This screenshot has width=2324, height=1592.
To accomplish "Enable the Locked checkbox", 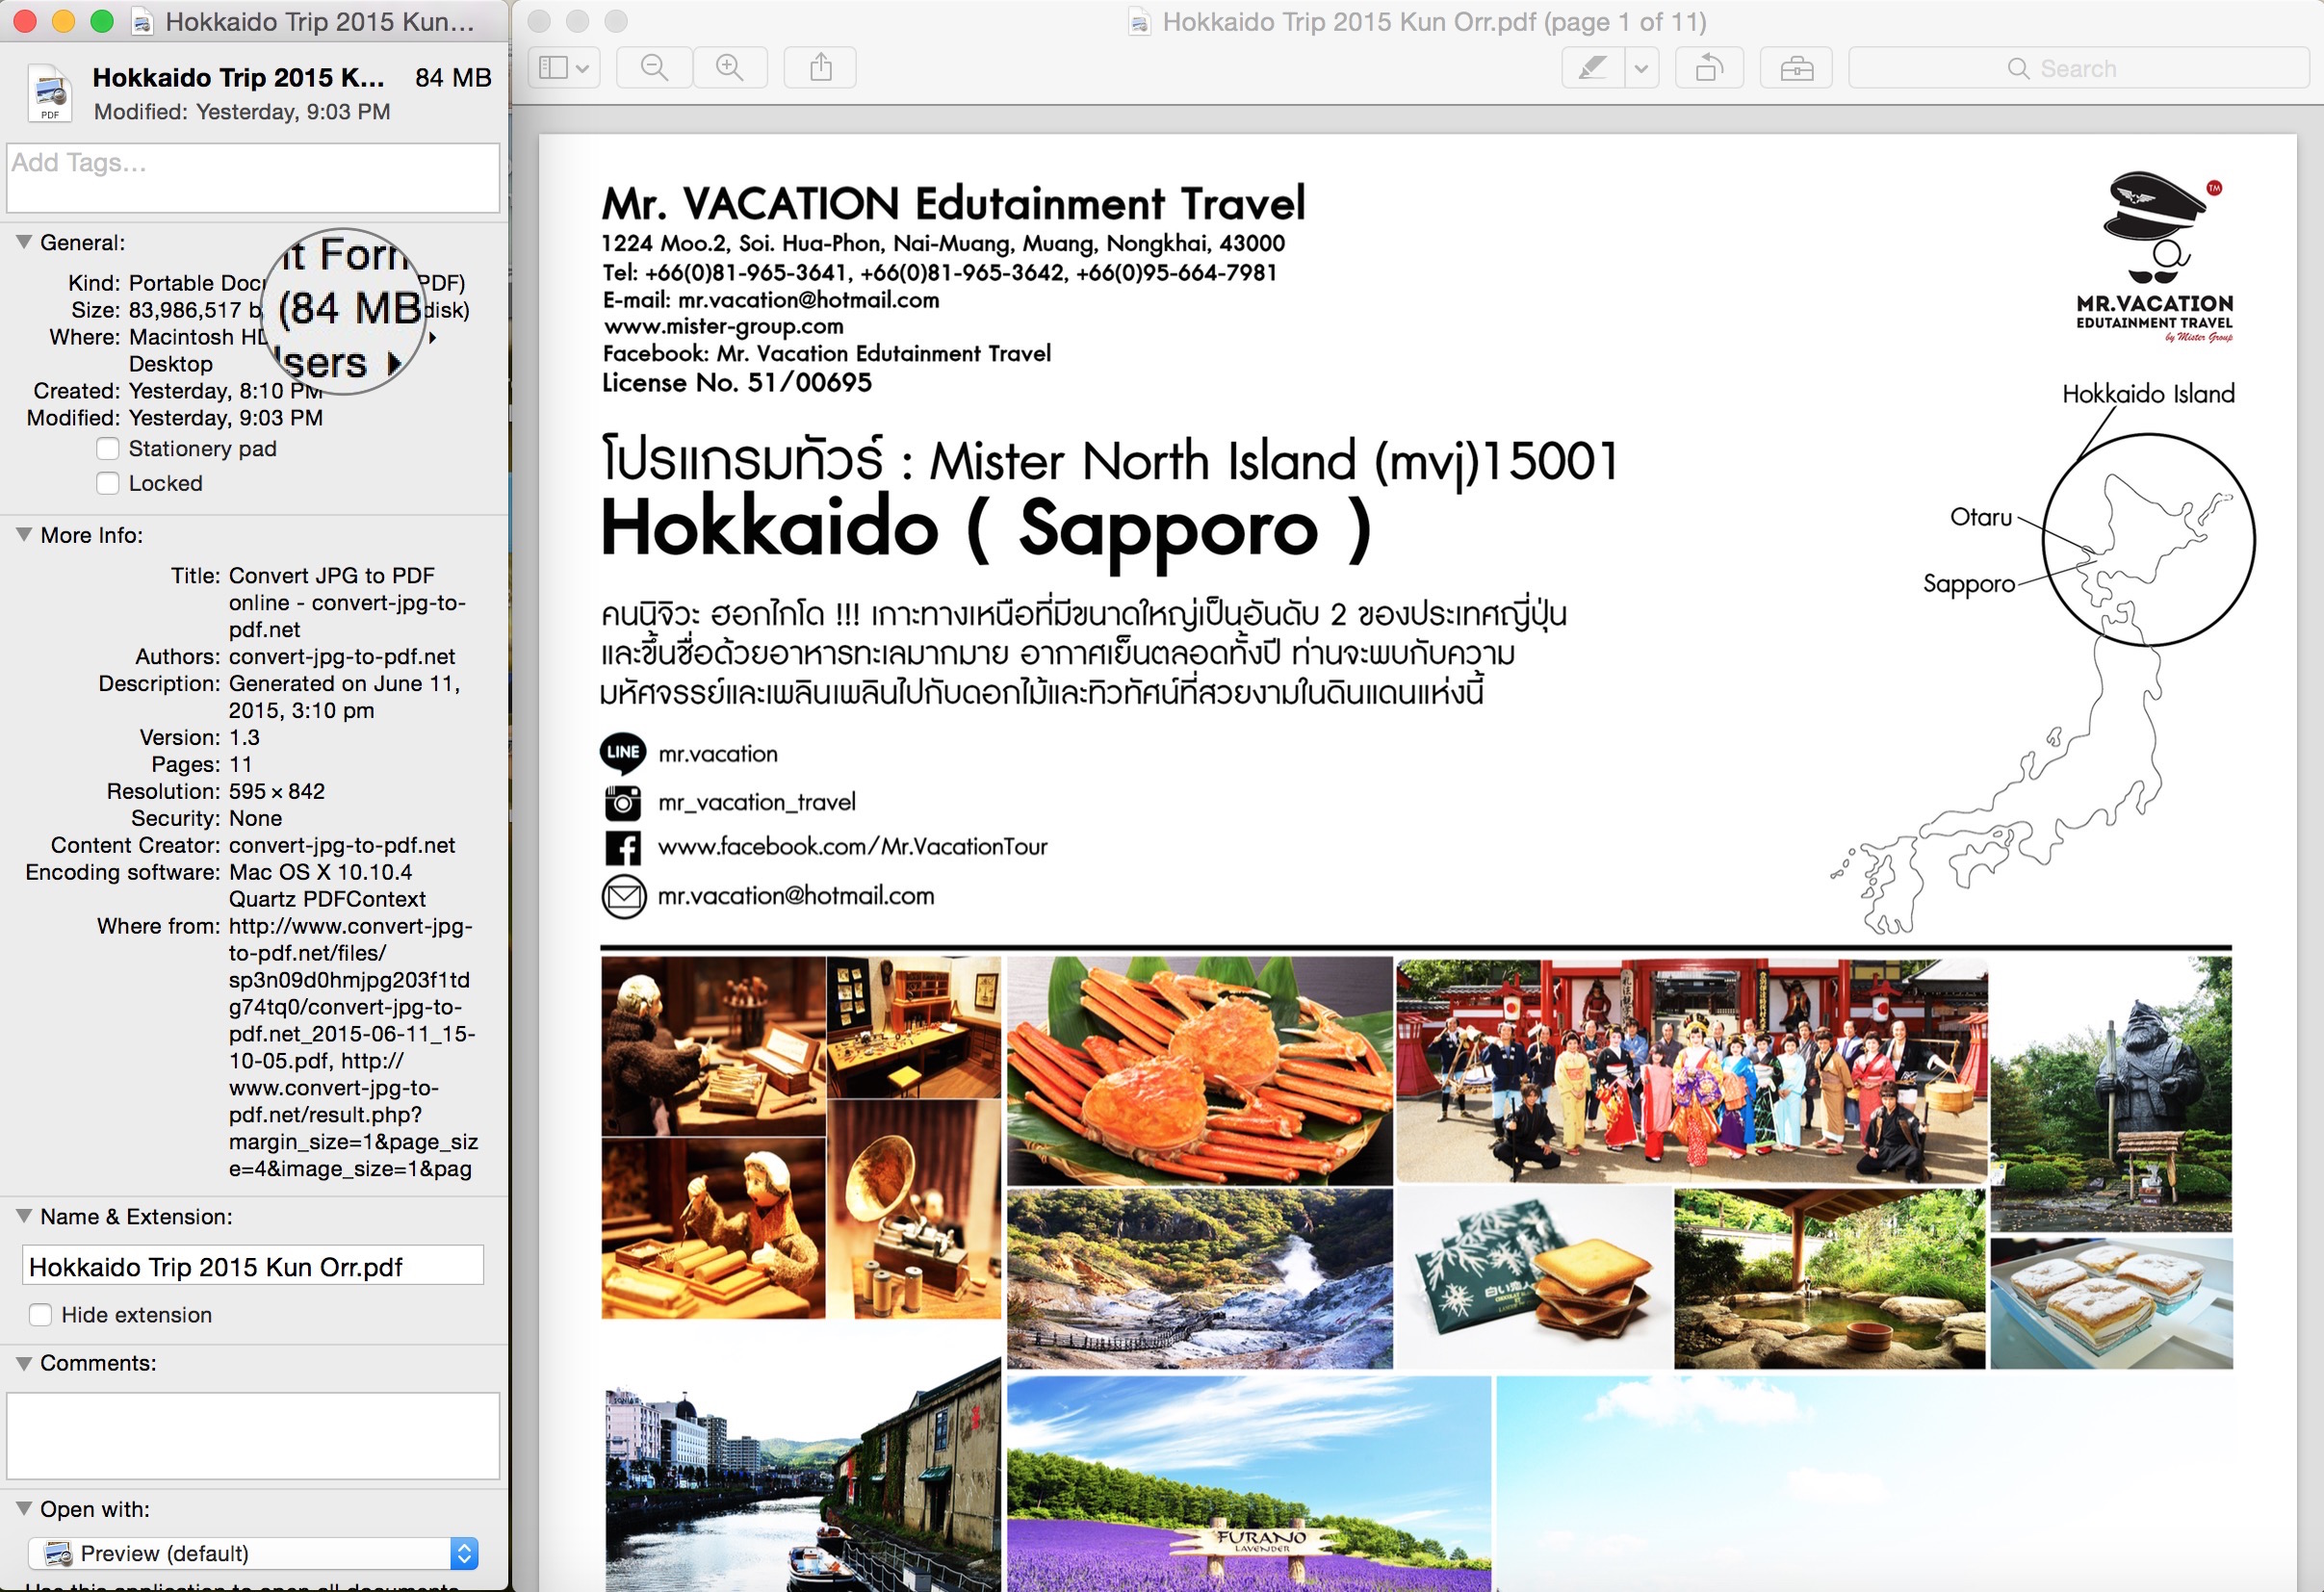I will click(108, 484).
